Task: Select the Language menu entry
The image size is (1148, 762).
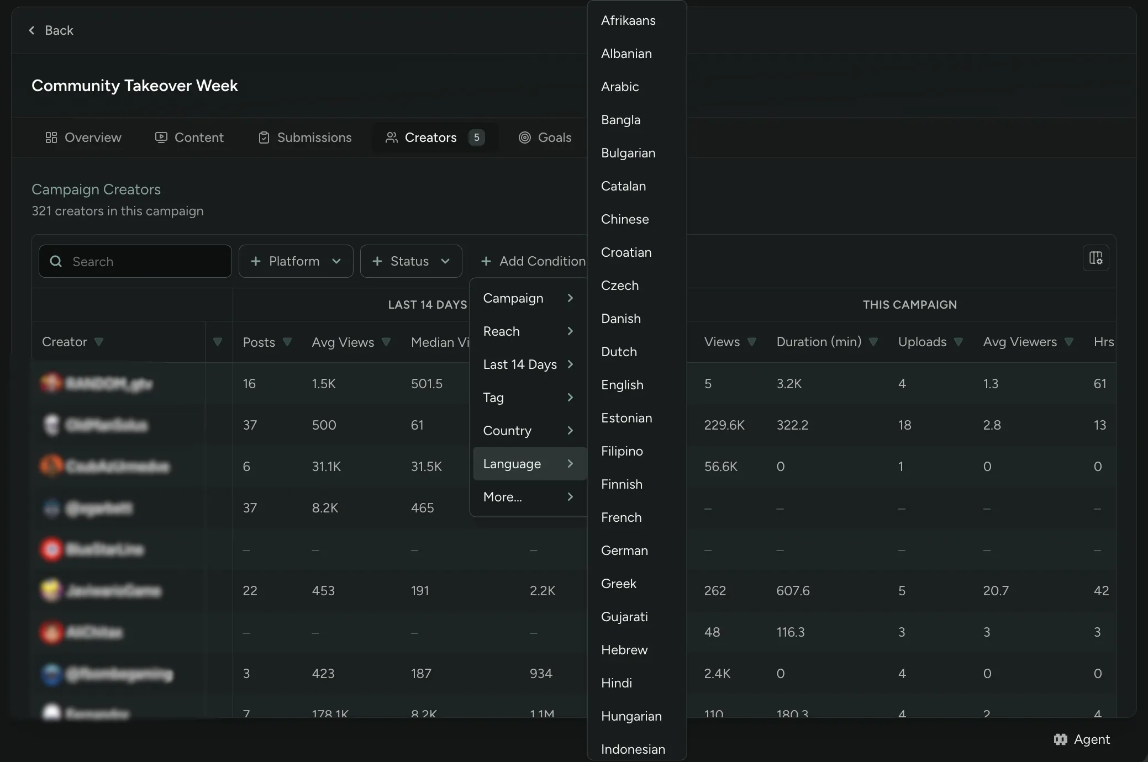Action: click(529, 464)
